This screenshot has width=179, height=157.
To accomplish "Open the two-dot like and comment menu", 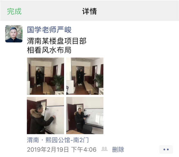I will coord(166,149).
